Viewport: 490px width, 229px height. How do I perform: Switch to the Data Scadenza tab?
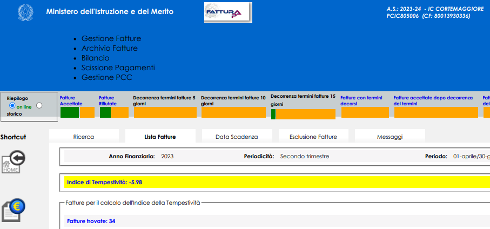(237, 137)
